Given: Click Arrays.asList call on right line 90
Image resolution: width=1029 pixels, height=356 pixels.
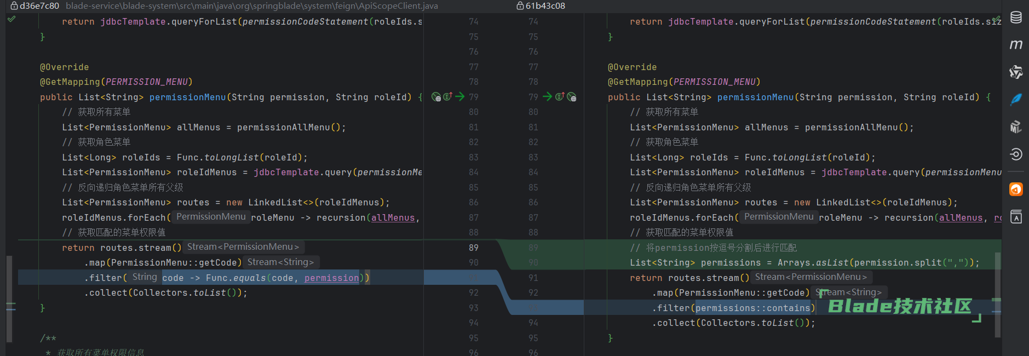Looking at the screenshot, I should coord(813,262).
